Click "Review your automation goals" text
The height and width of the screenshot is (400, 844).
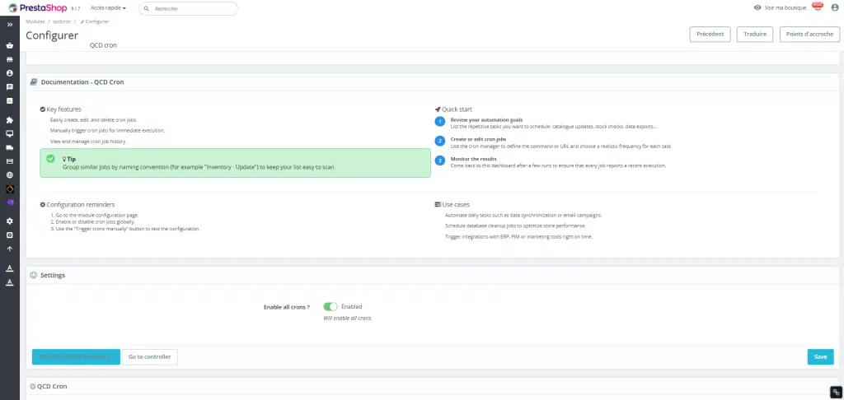(x=486, y=120)
